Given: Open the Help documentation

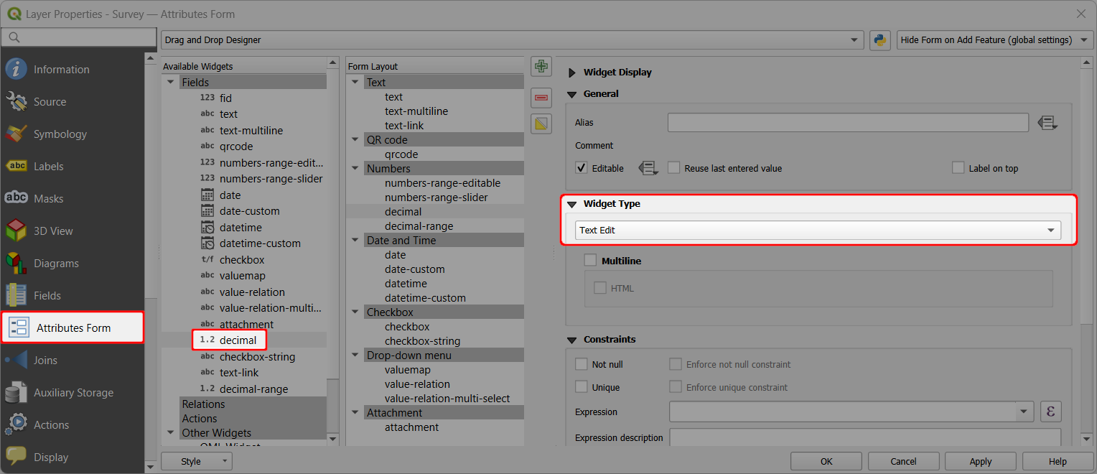Looking at the screenshot, I should point(1058,461).
